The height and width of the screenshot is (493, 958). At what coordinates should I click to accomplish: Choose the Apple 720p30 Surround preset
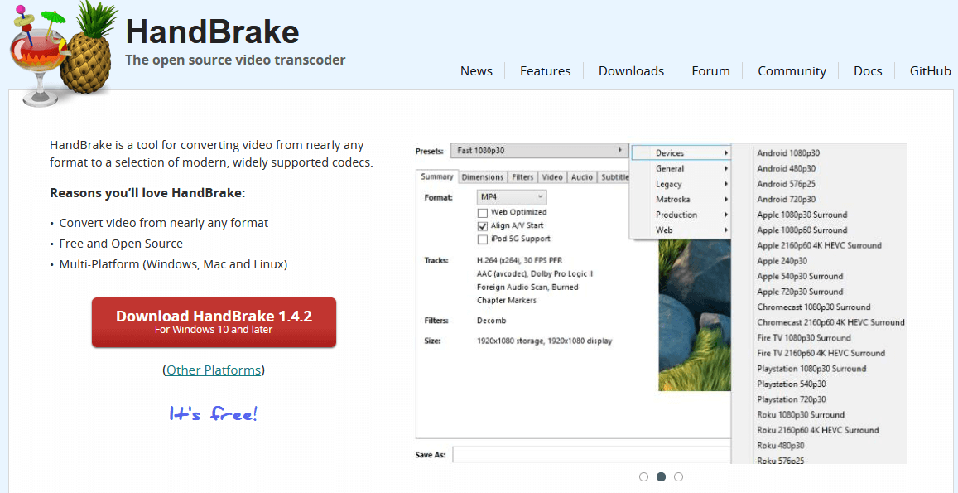click(800, 292)
